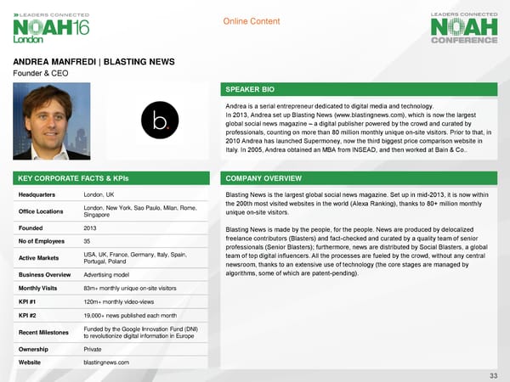This screenshot has height=382, width=510.
Task: Click the Blasting News 'b.' logo
Action: coord(161,125)
